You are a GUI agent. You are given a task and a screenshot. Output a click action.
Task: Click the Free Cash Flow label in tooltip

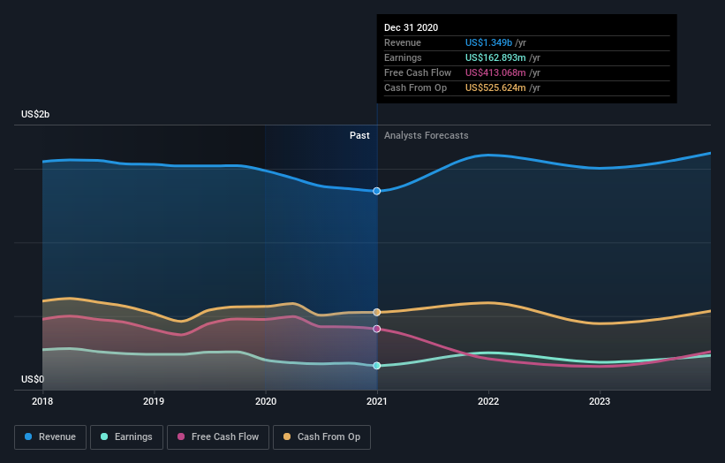click(x=418, y=72)
